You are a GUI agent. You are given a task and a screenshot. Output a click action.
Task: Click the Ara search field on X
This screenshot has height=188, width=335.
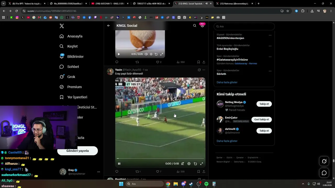pyautogui.click(x=244, y=26)
